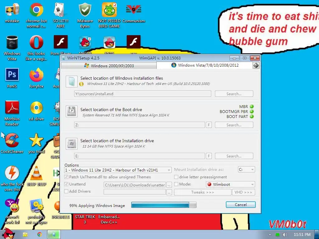Select the Windows Vista/7/8/10/2008/2012 tab

(205, 65)
